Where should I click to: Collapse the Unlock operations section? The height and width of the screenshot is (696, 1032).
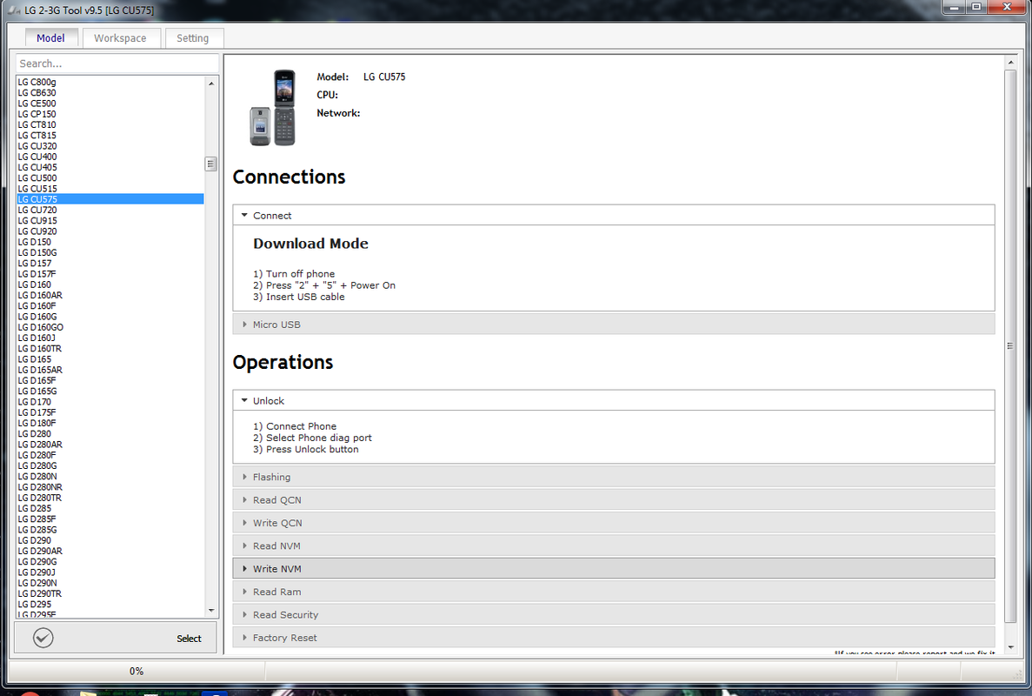614,400
